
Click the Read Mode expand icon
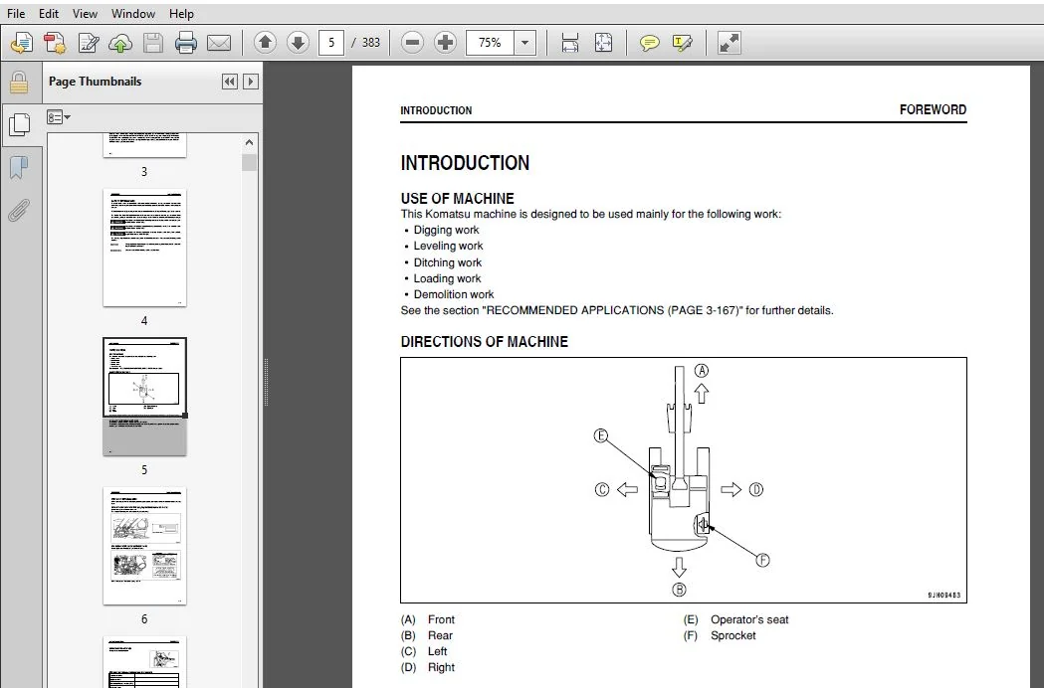pyautogui.click(x=730, y=44)
